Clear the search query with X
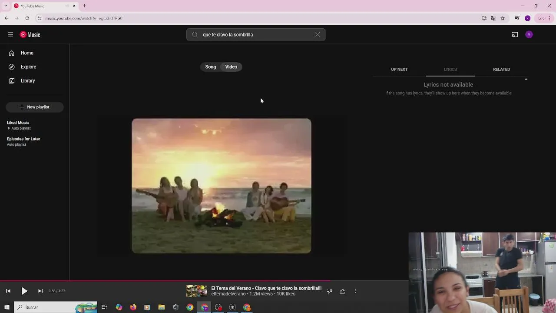The width and height of the screenshot is (556, 313). [x=318, y=35]
